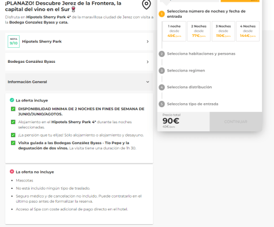Screen dimensions: 274x227
Task: Click the 90€ total price
Action: click(171, 121)
